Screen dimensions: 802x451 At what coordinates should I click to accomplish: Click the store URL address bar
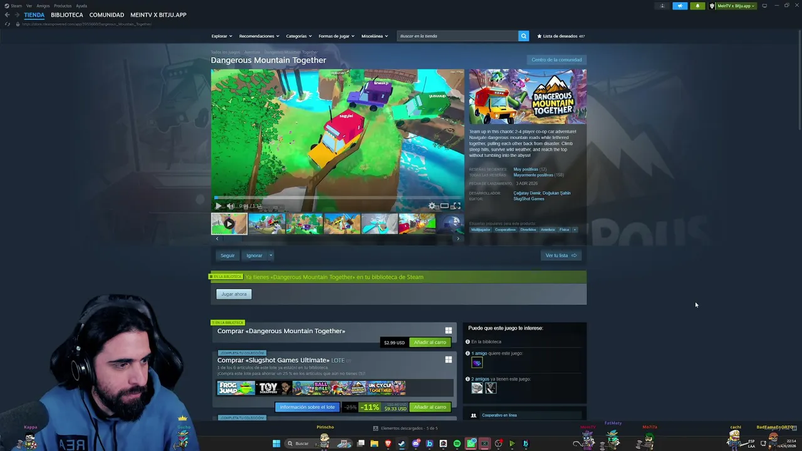[88, 24]
